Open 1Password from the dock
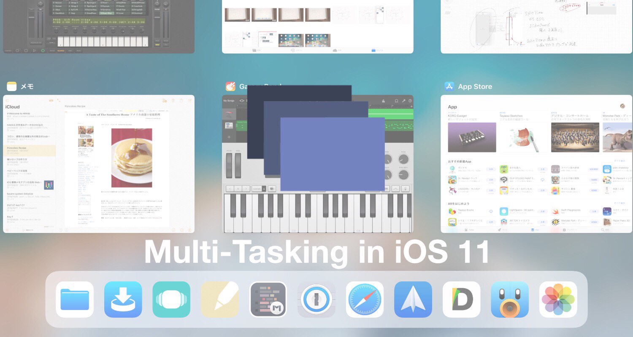Viewport: 633px width, 337px height. point(316,300)
